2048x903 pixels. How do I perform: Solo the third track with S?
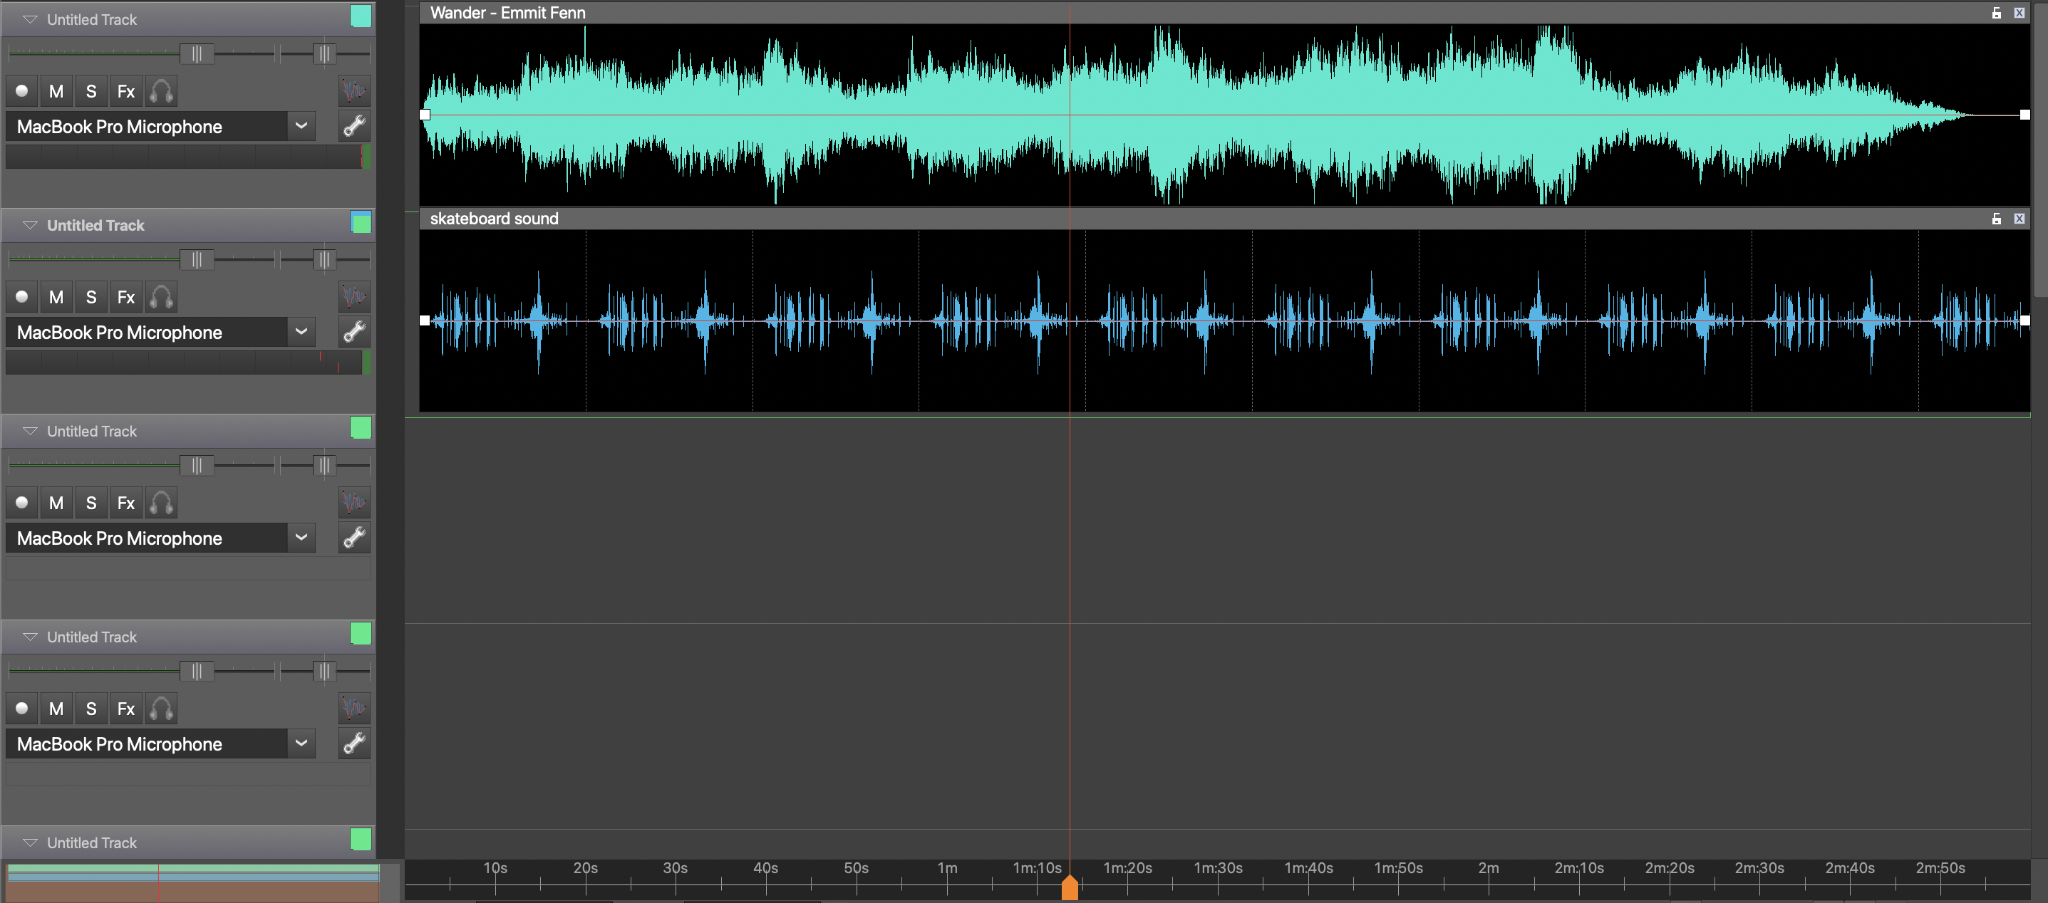click(x=91, y=503)
